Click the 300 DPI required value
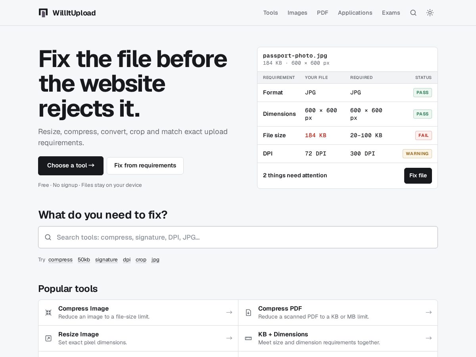The width and height of the screenshot is (476, 357). coord(363,154)
